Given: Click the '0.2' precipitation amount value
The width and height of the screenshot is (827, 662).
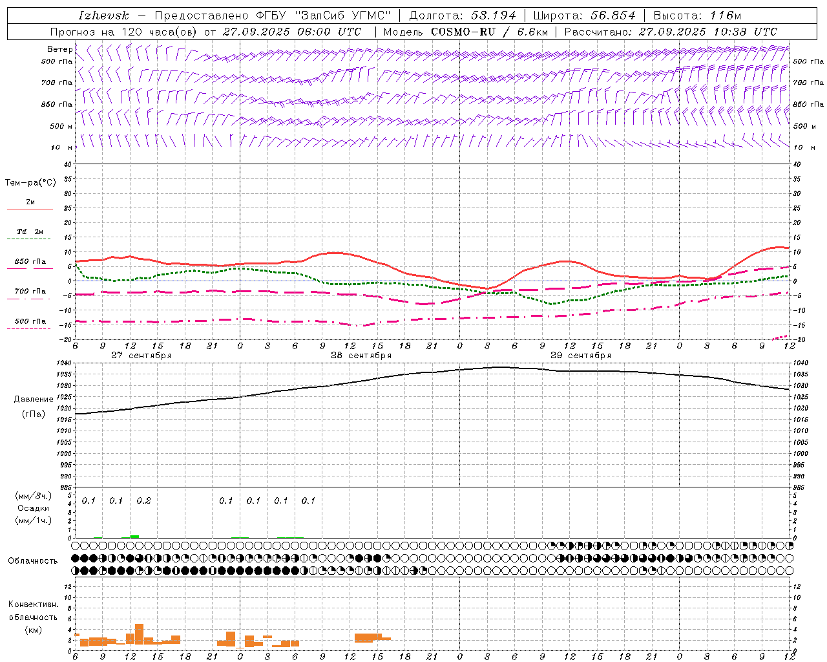Looking at the screenshot, I should tap(143, 501).
